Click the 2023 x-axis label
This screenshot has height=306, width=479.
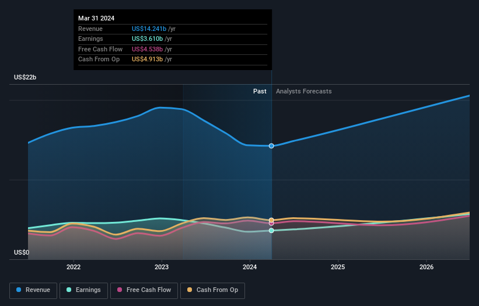click(x=162, y=267)
